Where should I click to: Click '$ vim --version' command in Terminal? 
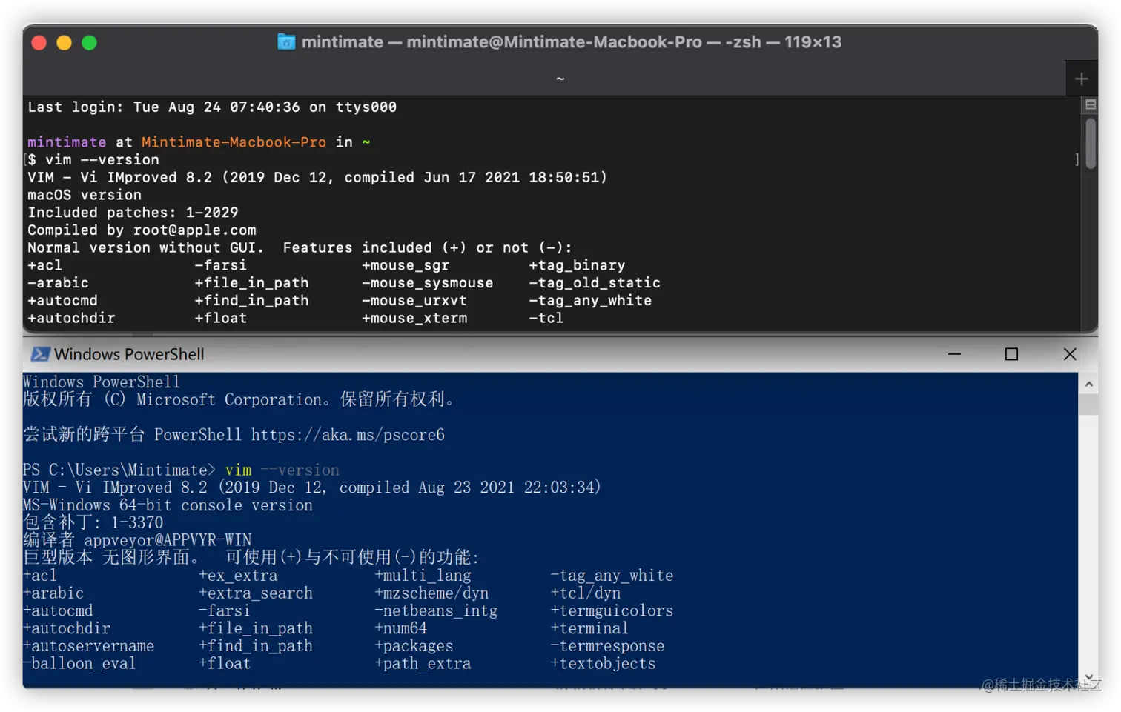click(93, 160)
